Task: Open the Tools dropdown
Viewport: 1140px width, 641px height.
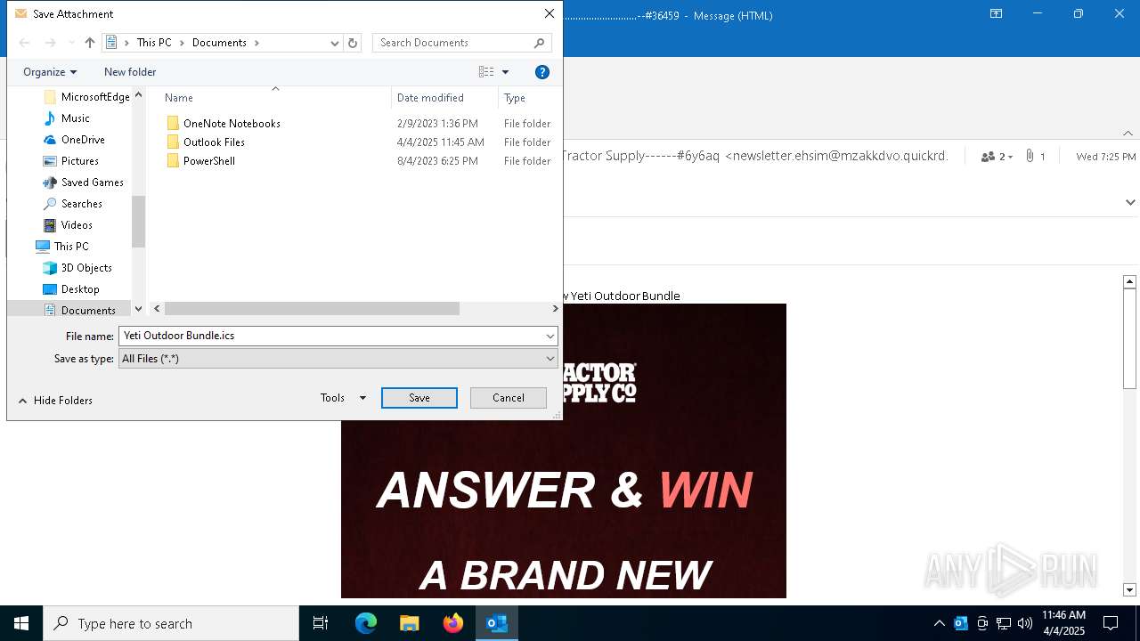Action: click(x=343, y=398)
